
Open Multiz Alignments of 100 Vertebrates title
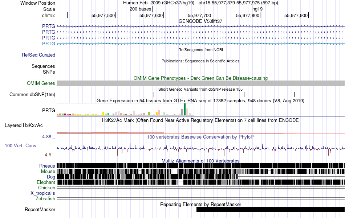coord(200,161)
